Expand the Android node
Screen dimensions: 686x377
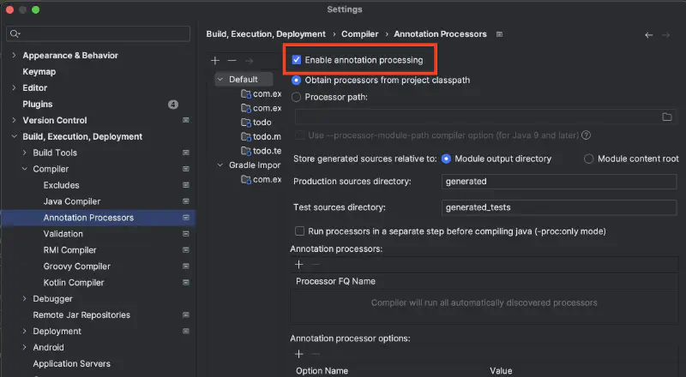(25, 347)
